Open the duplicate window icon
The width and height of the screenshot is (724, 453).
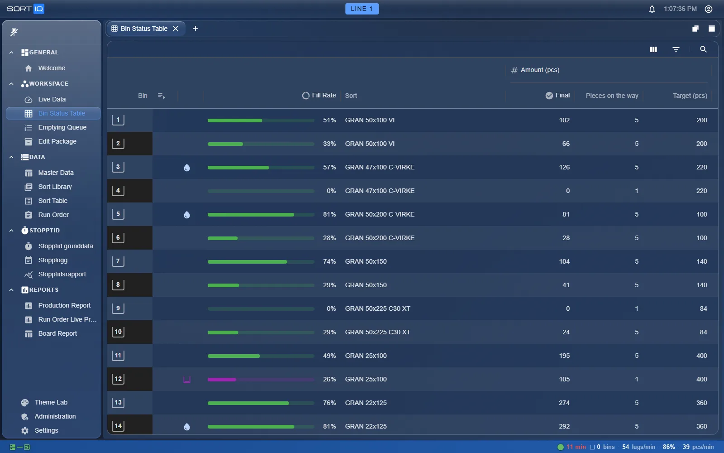[x=695, y=29]
